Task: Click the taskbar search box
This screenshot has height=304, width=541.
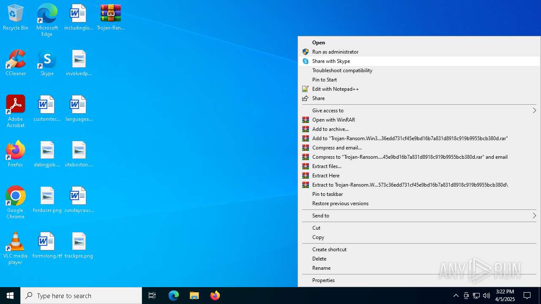Action: 81,296
